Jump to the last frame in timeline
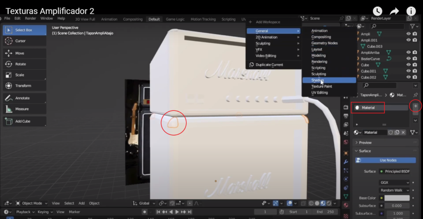Screen dimensions: 423x219 190,212
